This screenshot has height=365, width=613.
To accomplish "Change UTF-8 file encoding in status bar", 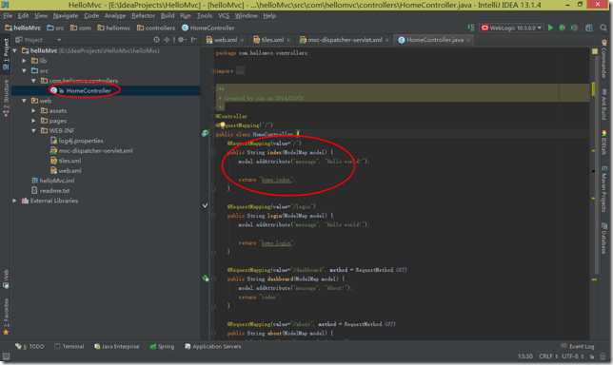I will [x=573, y=356].
